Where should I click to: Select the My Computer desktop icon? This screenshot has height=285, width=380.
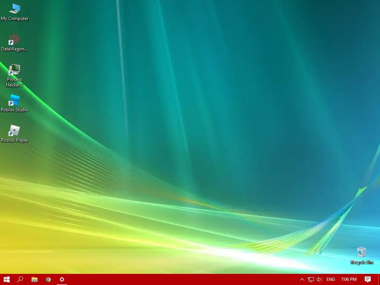pos(14,12)
